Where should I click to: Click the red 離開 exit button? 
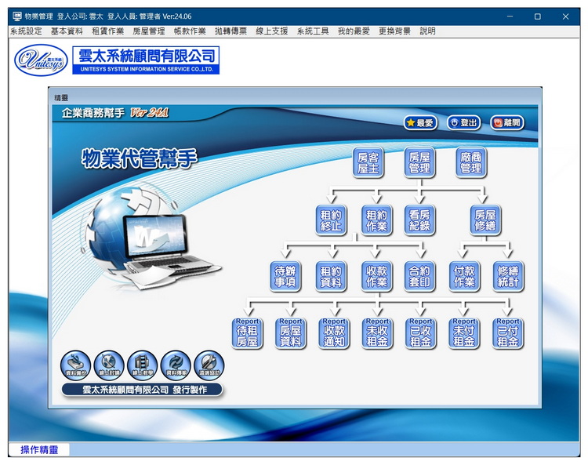[x=507, y=122]
